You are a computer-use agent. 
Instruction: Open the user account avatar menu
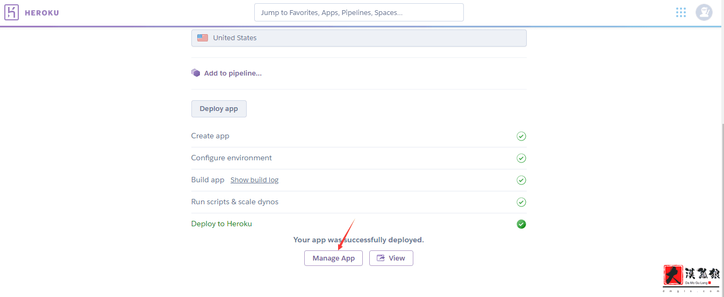tap(704, 12)
